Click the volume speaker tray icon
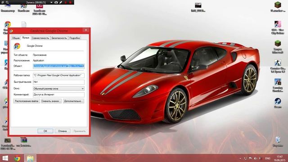The width and height of the screenshot is (288, 162). point(255,158)
